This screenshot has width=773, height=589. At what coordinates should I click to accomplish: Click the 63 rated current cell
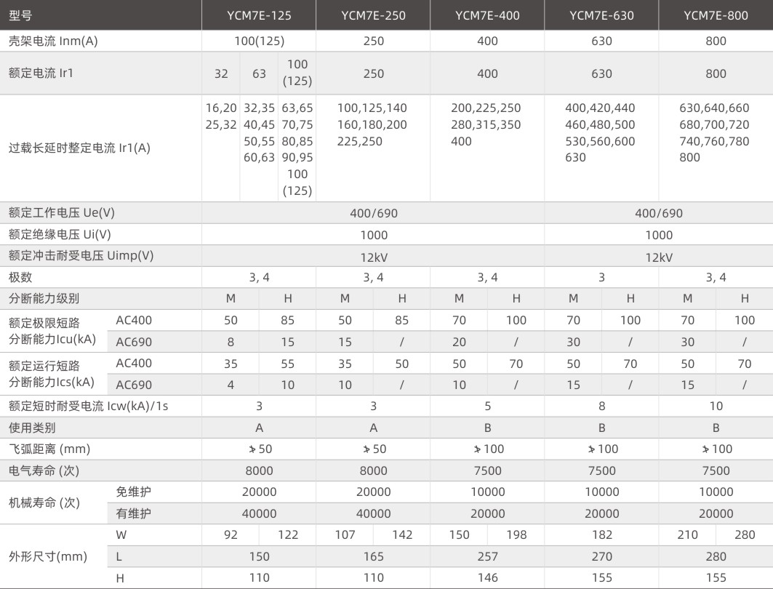(259, 73)
